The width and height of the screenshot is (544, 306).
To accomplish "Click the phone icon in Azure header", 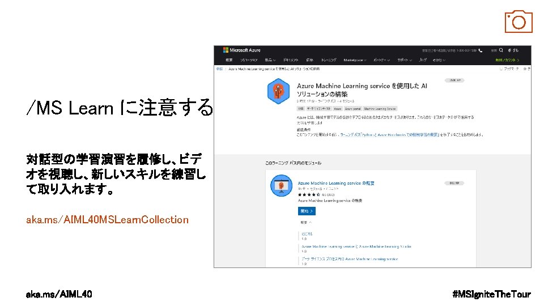I will point(481,50).
